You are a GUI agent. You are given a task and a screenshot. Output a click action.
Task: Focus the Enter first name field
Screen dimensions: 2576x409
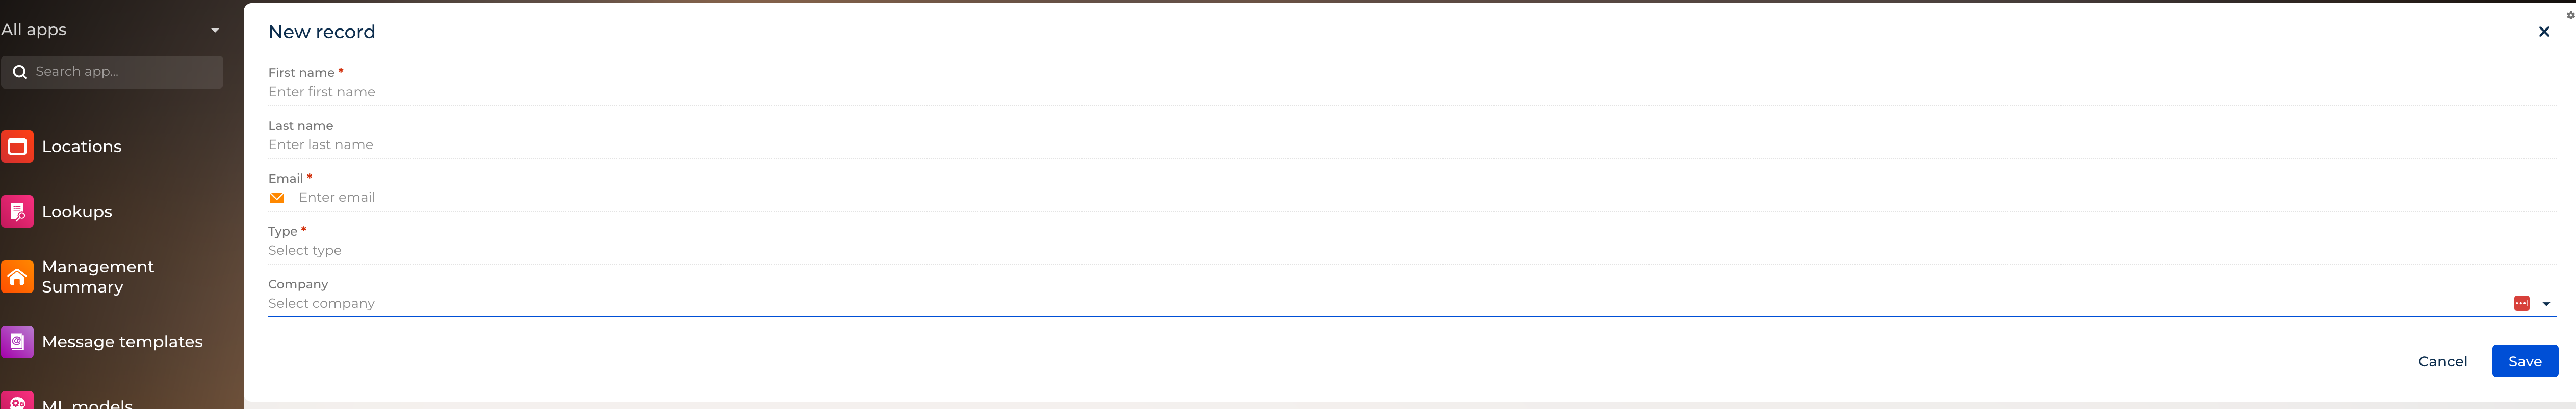pyautogui.click(x=1400, y=92)
